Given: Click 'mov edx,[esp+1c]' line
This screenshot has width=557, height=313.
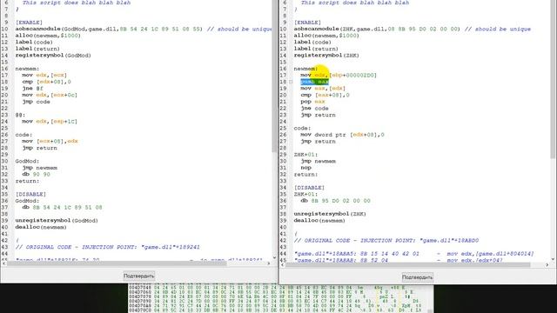Looking at the screenshot, I should coord(50,122).
